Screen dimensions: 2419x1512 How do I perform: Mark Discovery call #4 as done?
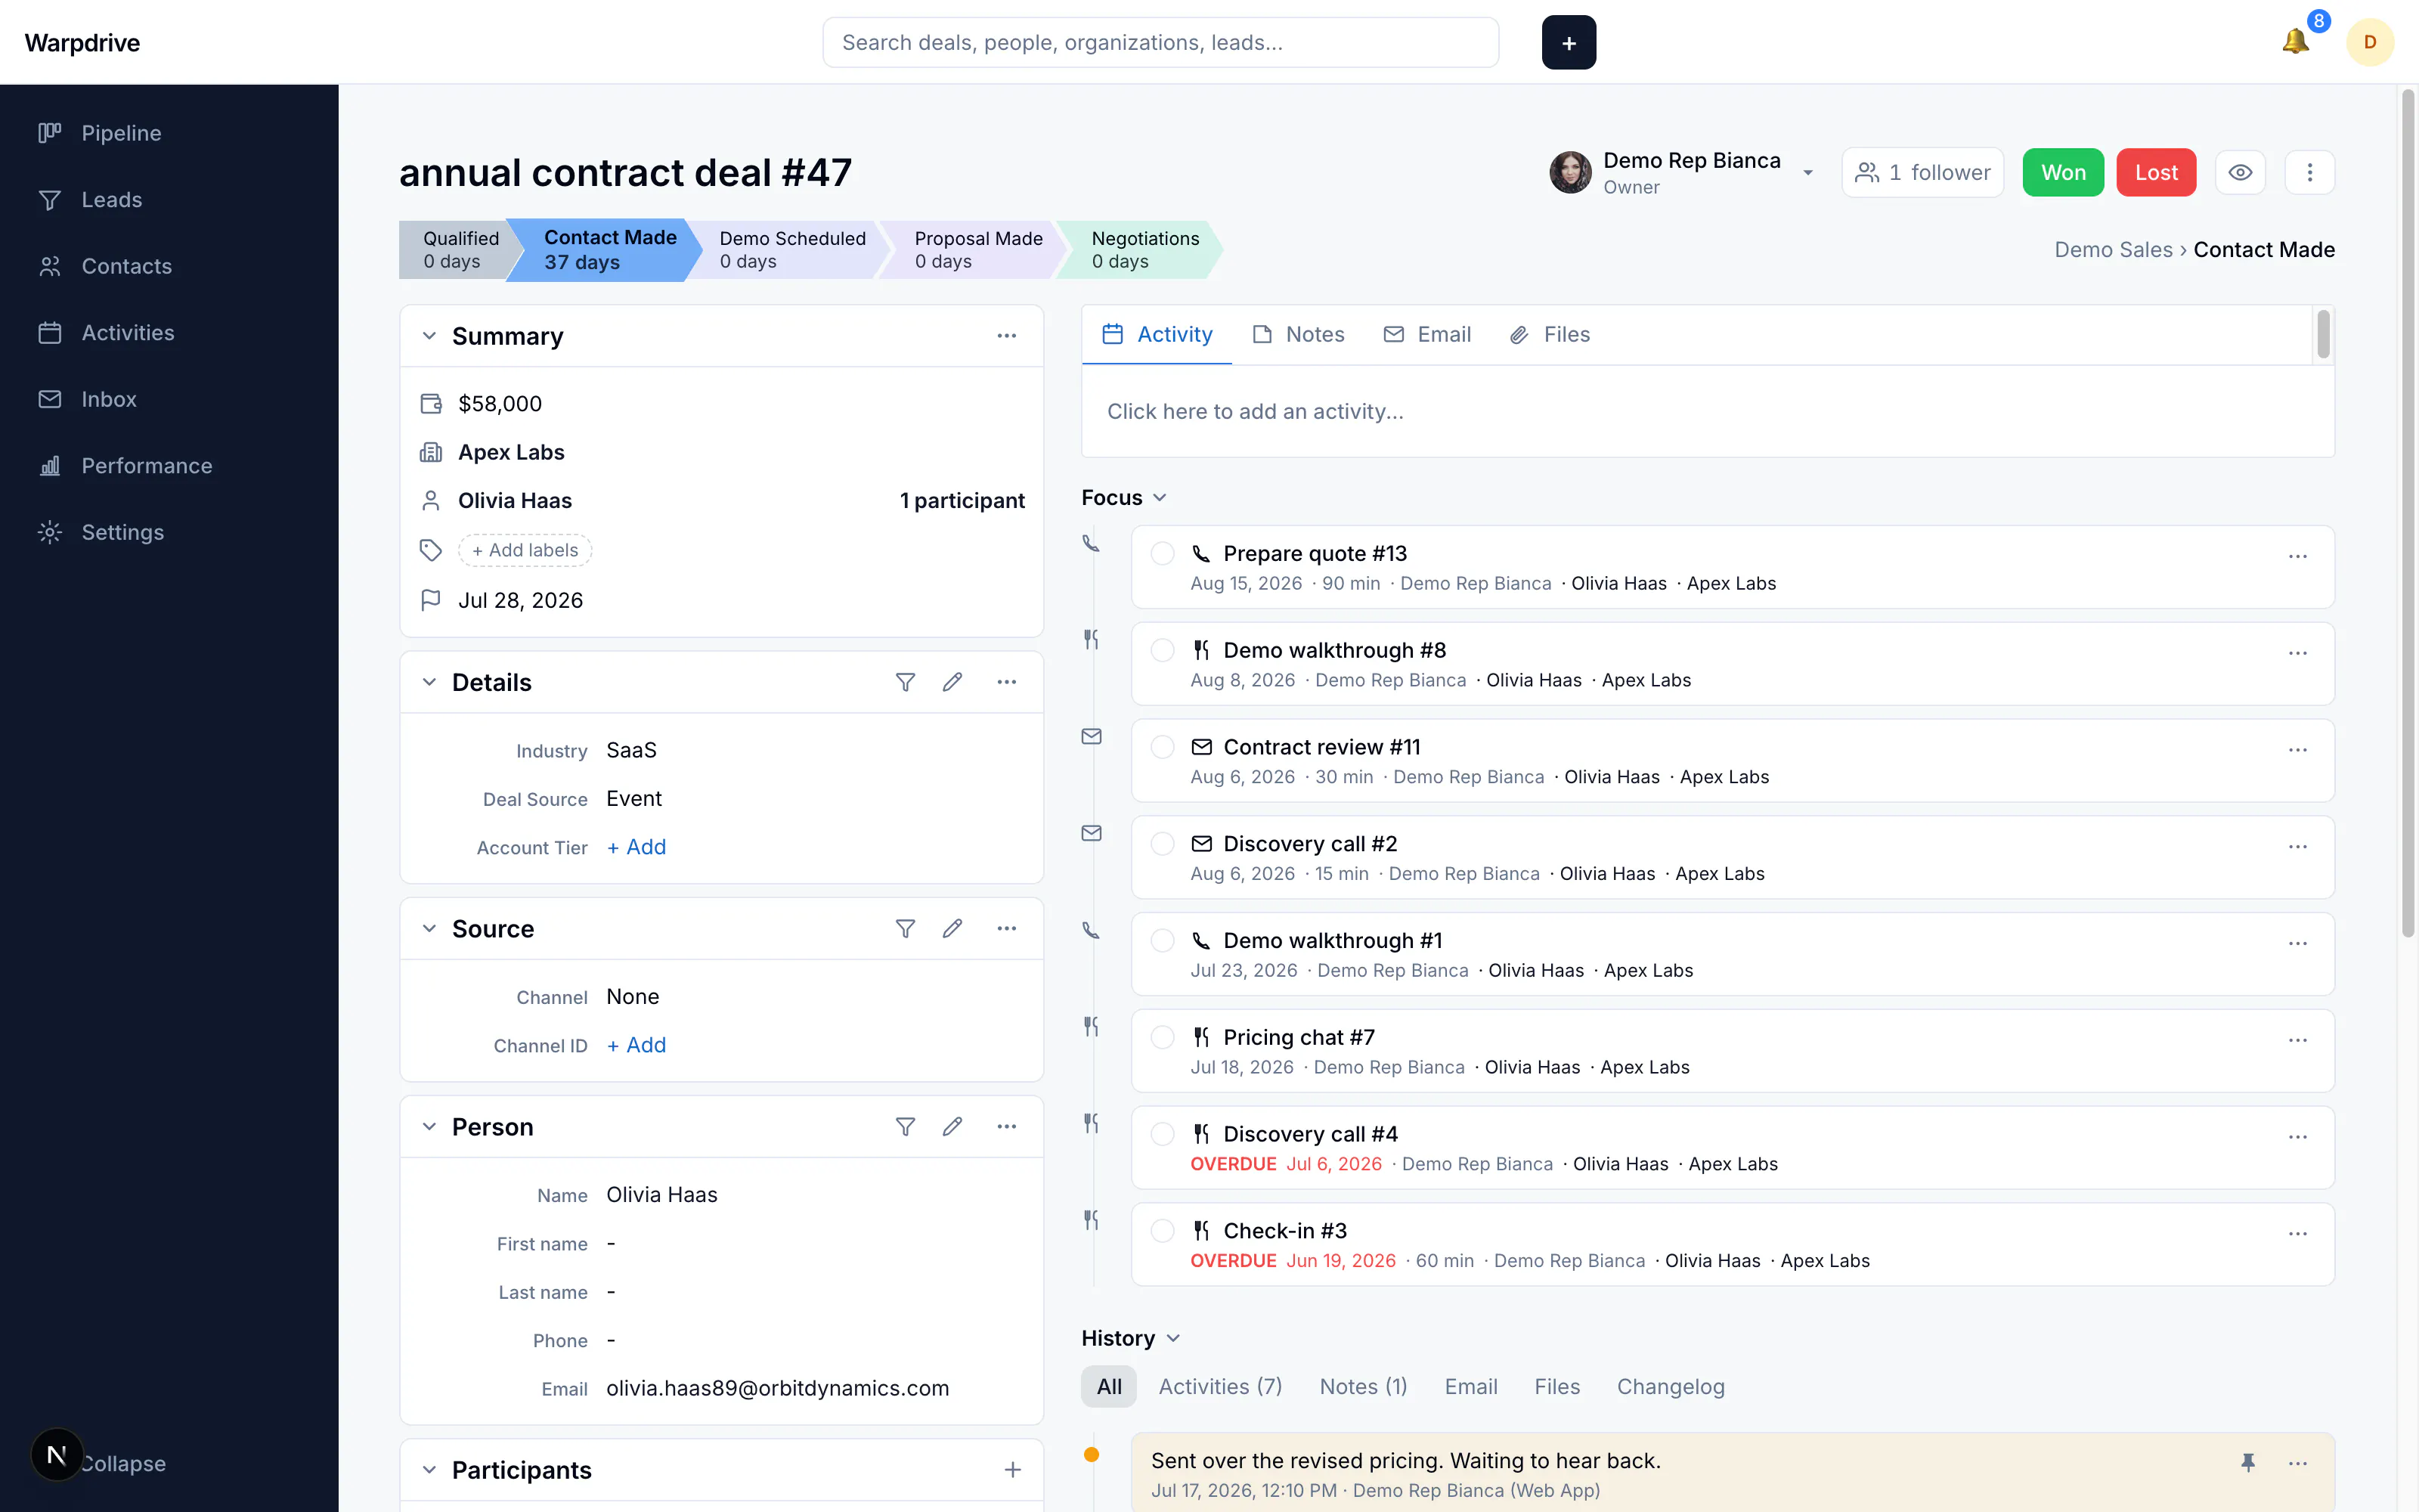point(1162,1134)
